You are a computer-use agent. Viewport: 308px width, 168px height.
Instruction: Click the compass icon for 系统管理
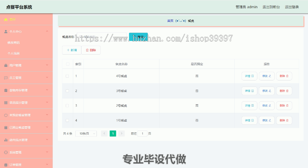point(6,152)
